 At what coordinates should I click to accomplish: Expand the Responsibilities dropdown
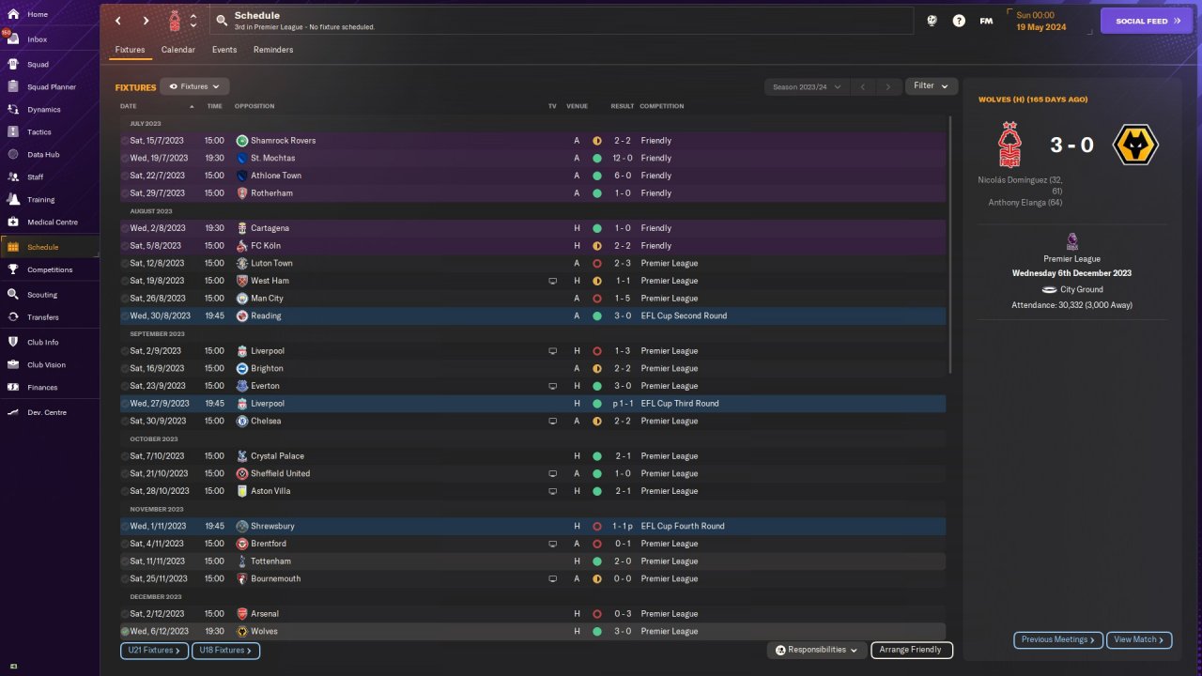816,650
